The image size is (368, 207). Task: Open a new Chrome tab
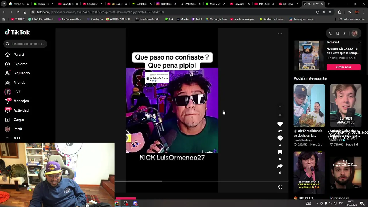click(x=329, y=4)
